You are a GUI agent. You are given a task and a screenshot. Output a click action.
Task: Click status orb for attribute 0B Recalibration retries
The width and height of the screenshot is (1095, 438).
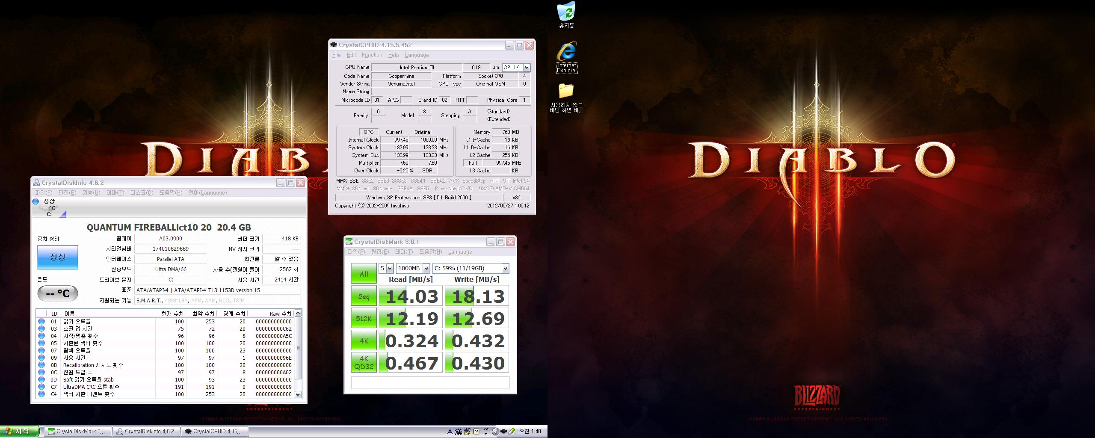click(41, 365)
